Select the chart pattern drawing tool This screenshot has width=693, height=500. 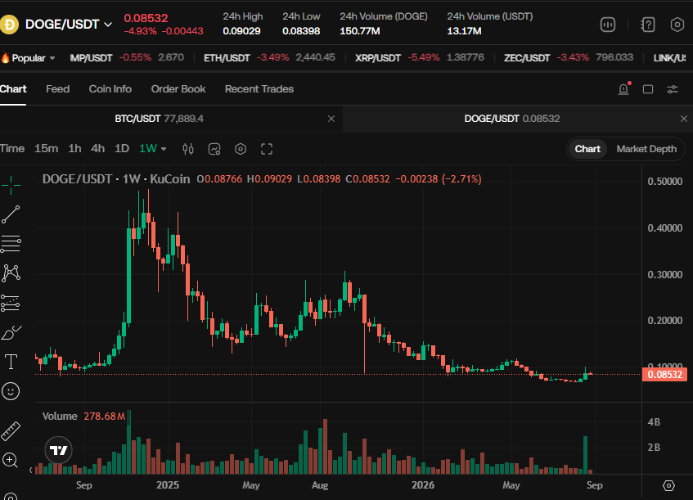pyautogui.click(x=11, y=273)
